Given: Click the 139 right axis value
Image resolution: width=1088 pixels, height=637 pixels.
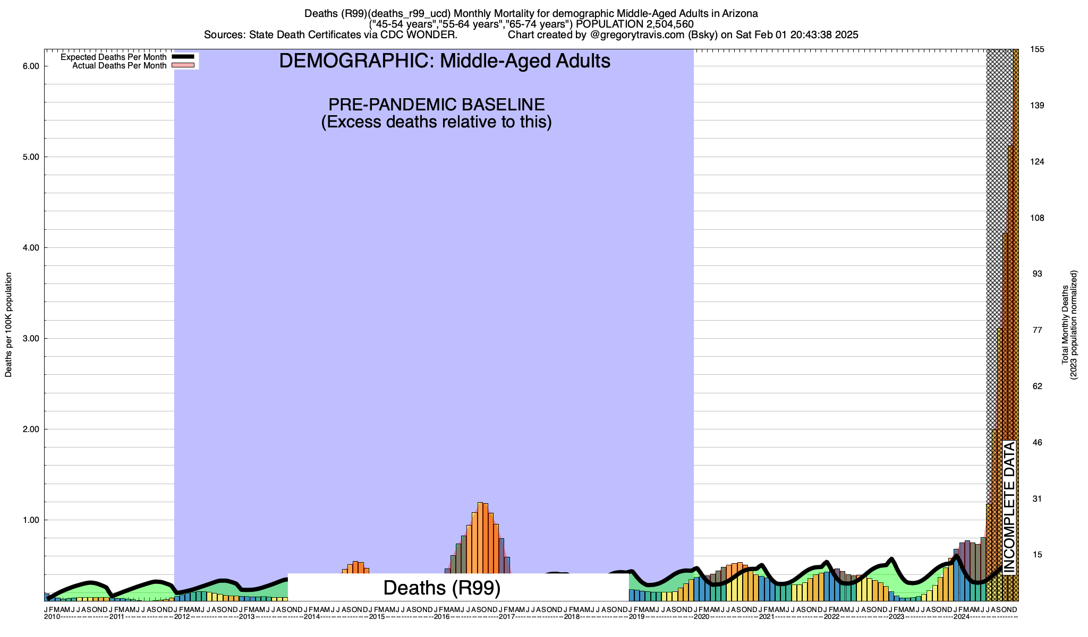Looking at the screenshot, I should click(1038, 106).
